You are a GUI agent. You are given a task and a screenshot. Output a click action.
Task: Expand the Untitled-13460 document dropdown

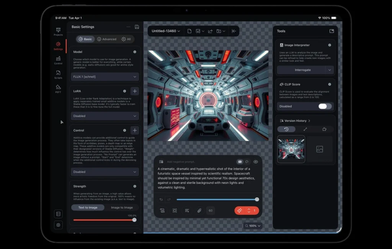pyautogui.click(x=166, y=31)
